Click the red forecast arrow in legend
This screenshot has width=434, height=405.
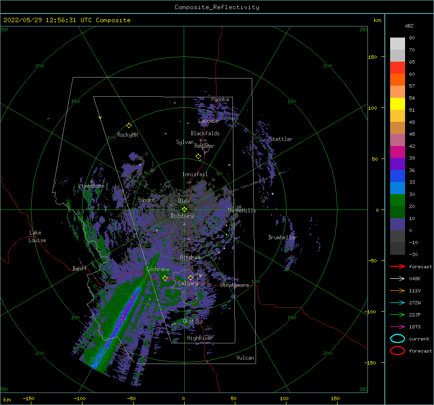tap(397, 266)
